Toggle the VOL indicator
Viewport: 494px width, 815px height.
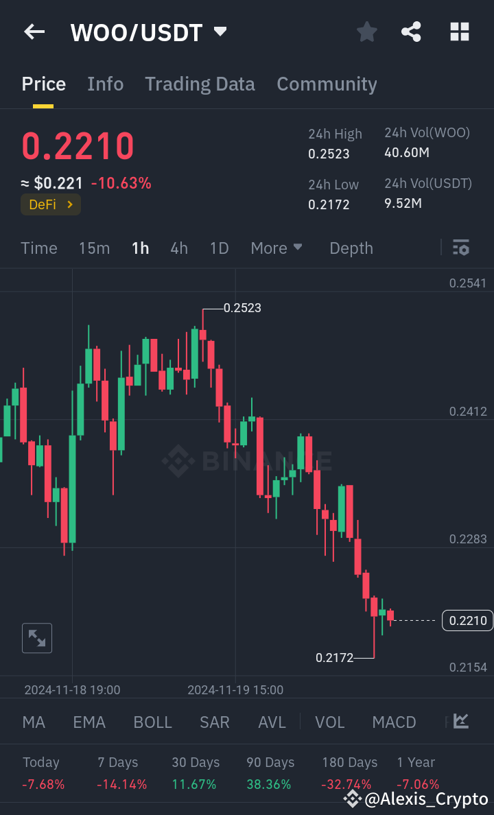pyautogui.click(x=329, y=722)
